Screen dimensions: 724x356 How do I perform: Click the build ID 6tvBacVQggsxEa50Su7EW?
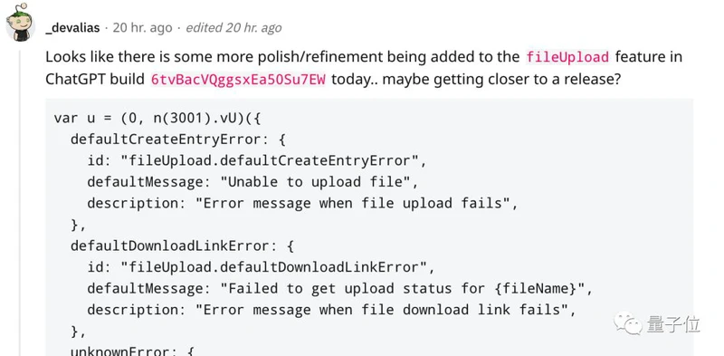click(238, 80)
